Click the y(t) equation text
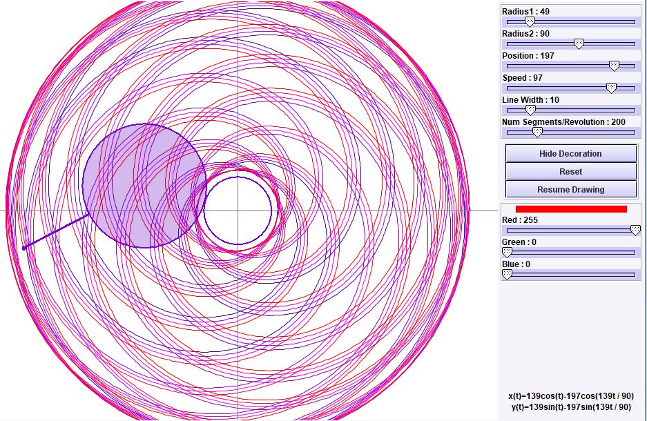 click(571, 407)
